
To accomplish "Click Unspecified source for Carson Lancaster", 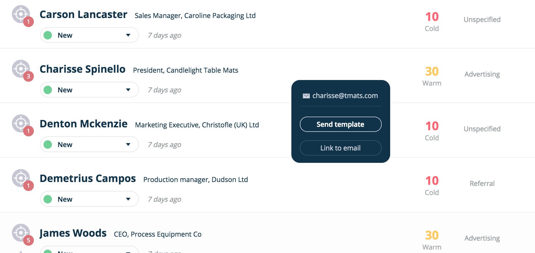I will tap(482, 20).
